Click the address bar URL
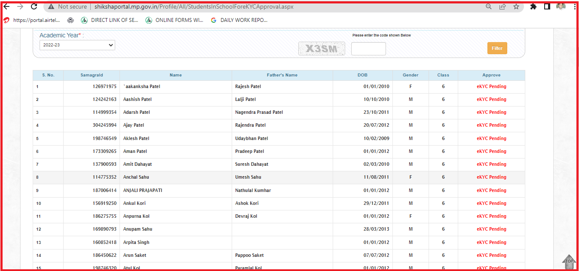 [193, 7]
